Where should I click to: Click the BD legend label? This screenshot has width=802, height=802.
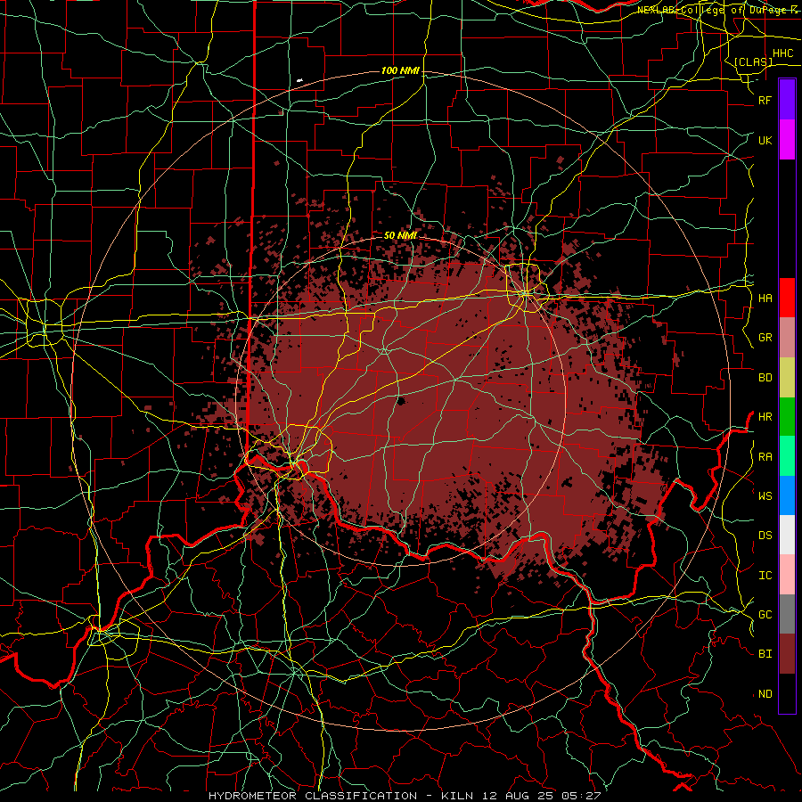765,378
